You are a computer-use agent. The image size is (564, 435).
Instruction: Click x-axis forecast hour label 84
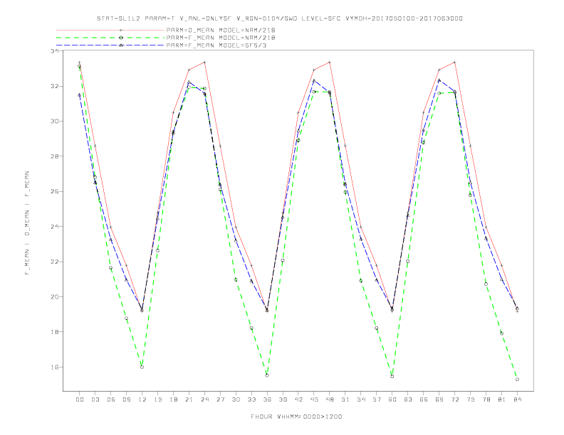click(x=518, y=399)
